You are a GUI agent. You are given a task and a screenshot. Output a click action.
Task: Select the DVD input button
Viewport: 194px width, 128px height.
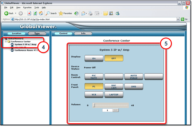click(133, 86)
